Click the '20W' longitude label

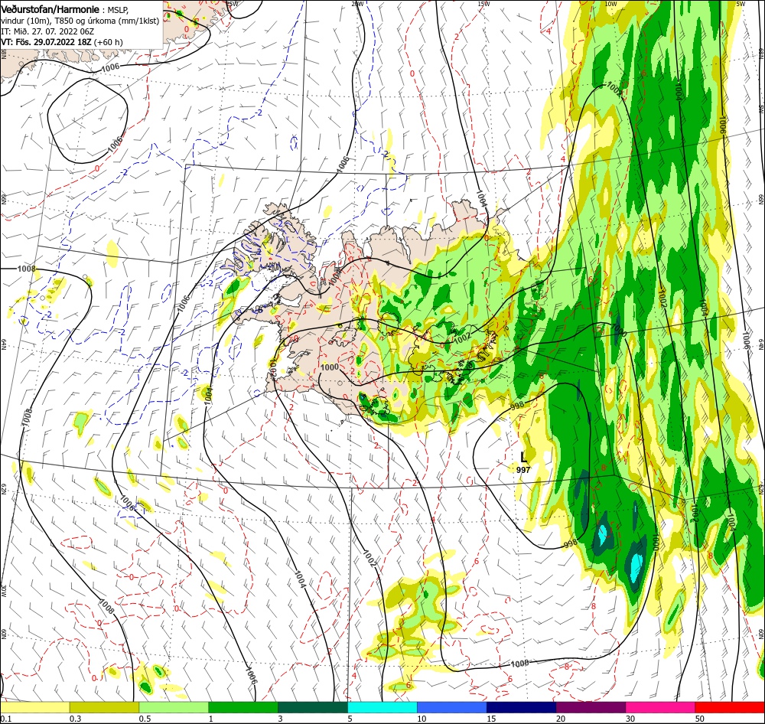coord(357,4)
